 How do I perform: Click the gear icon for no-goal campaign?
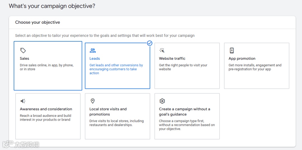[x=162, y=101]
